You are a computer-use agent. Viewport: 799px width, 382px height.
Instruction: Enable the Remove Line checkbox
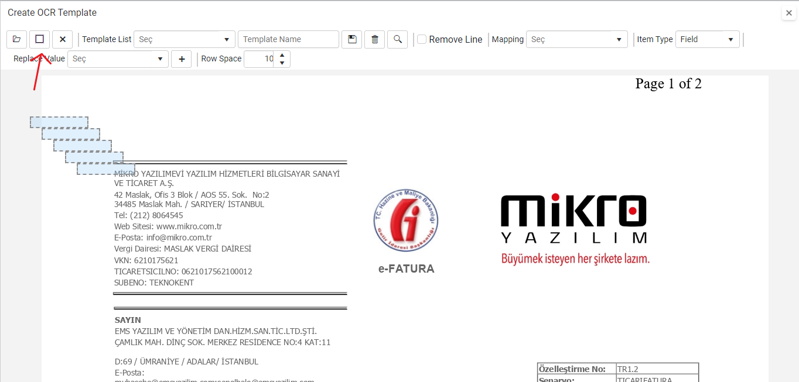422,39
